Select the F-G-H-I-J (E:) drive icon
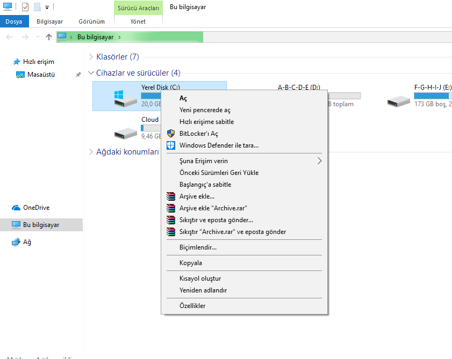 point(399,100)
